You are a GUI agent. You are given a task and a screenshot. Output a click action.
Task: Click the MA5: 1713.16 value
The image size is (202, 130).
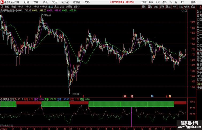[25, 11]
